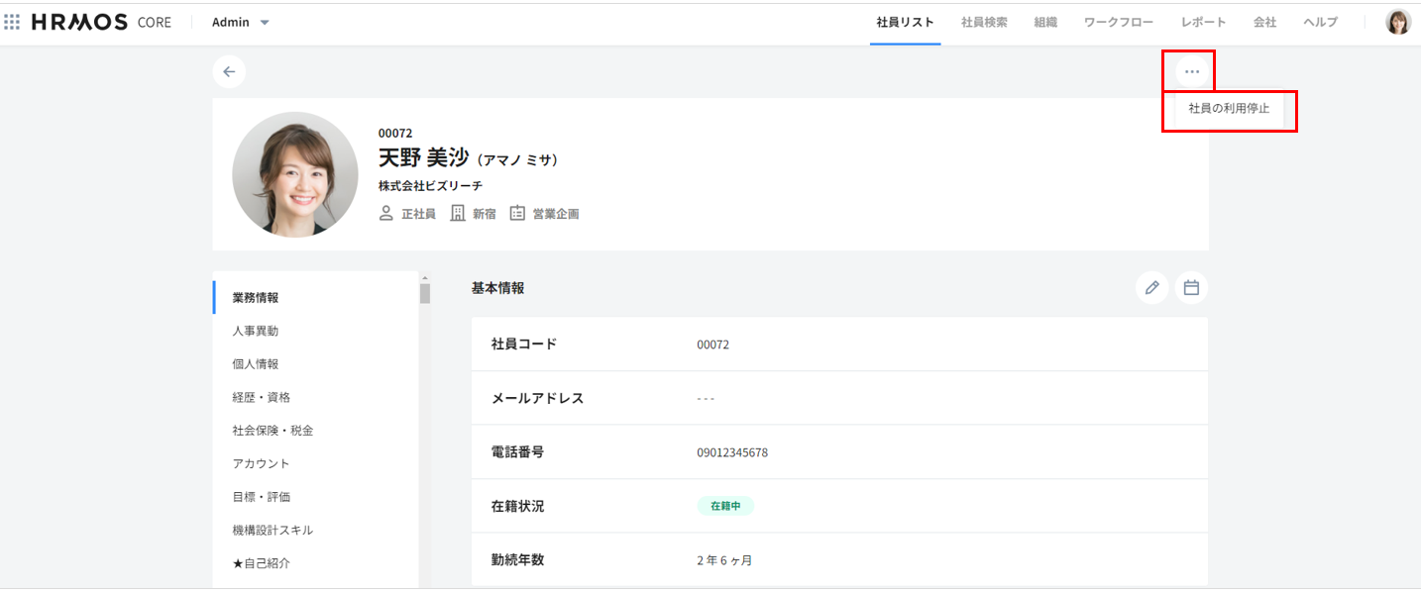Viewport: 1421px width, 592px height.
Task: Switch to the 社員検索 tab
Action: (x=984, y=22)
